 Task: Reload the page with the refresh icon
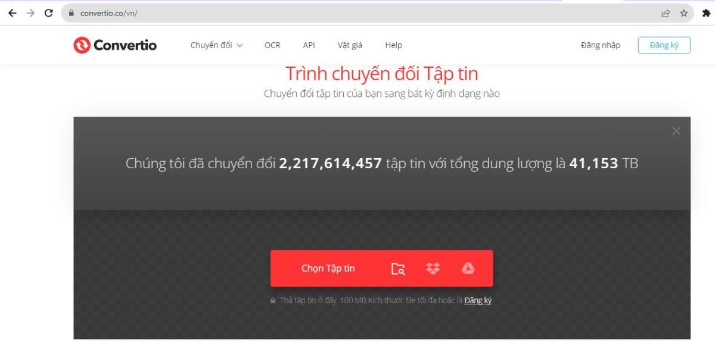49,12
